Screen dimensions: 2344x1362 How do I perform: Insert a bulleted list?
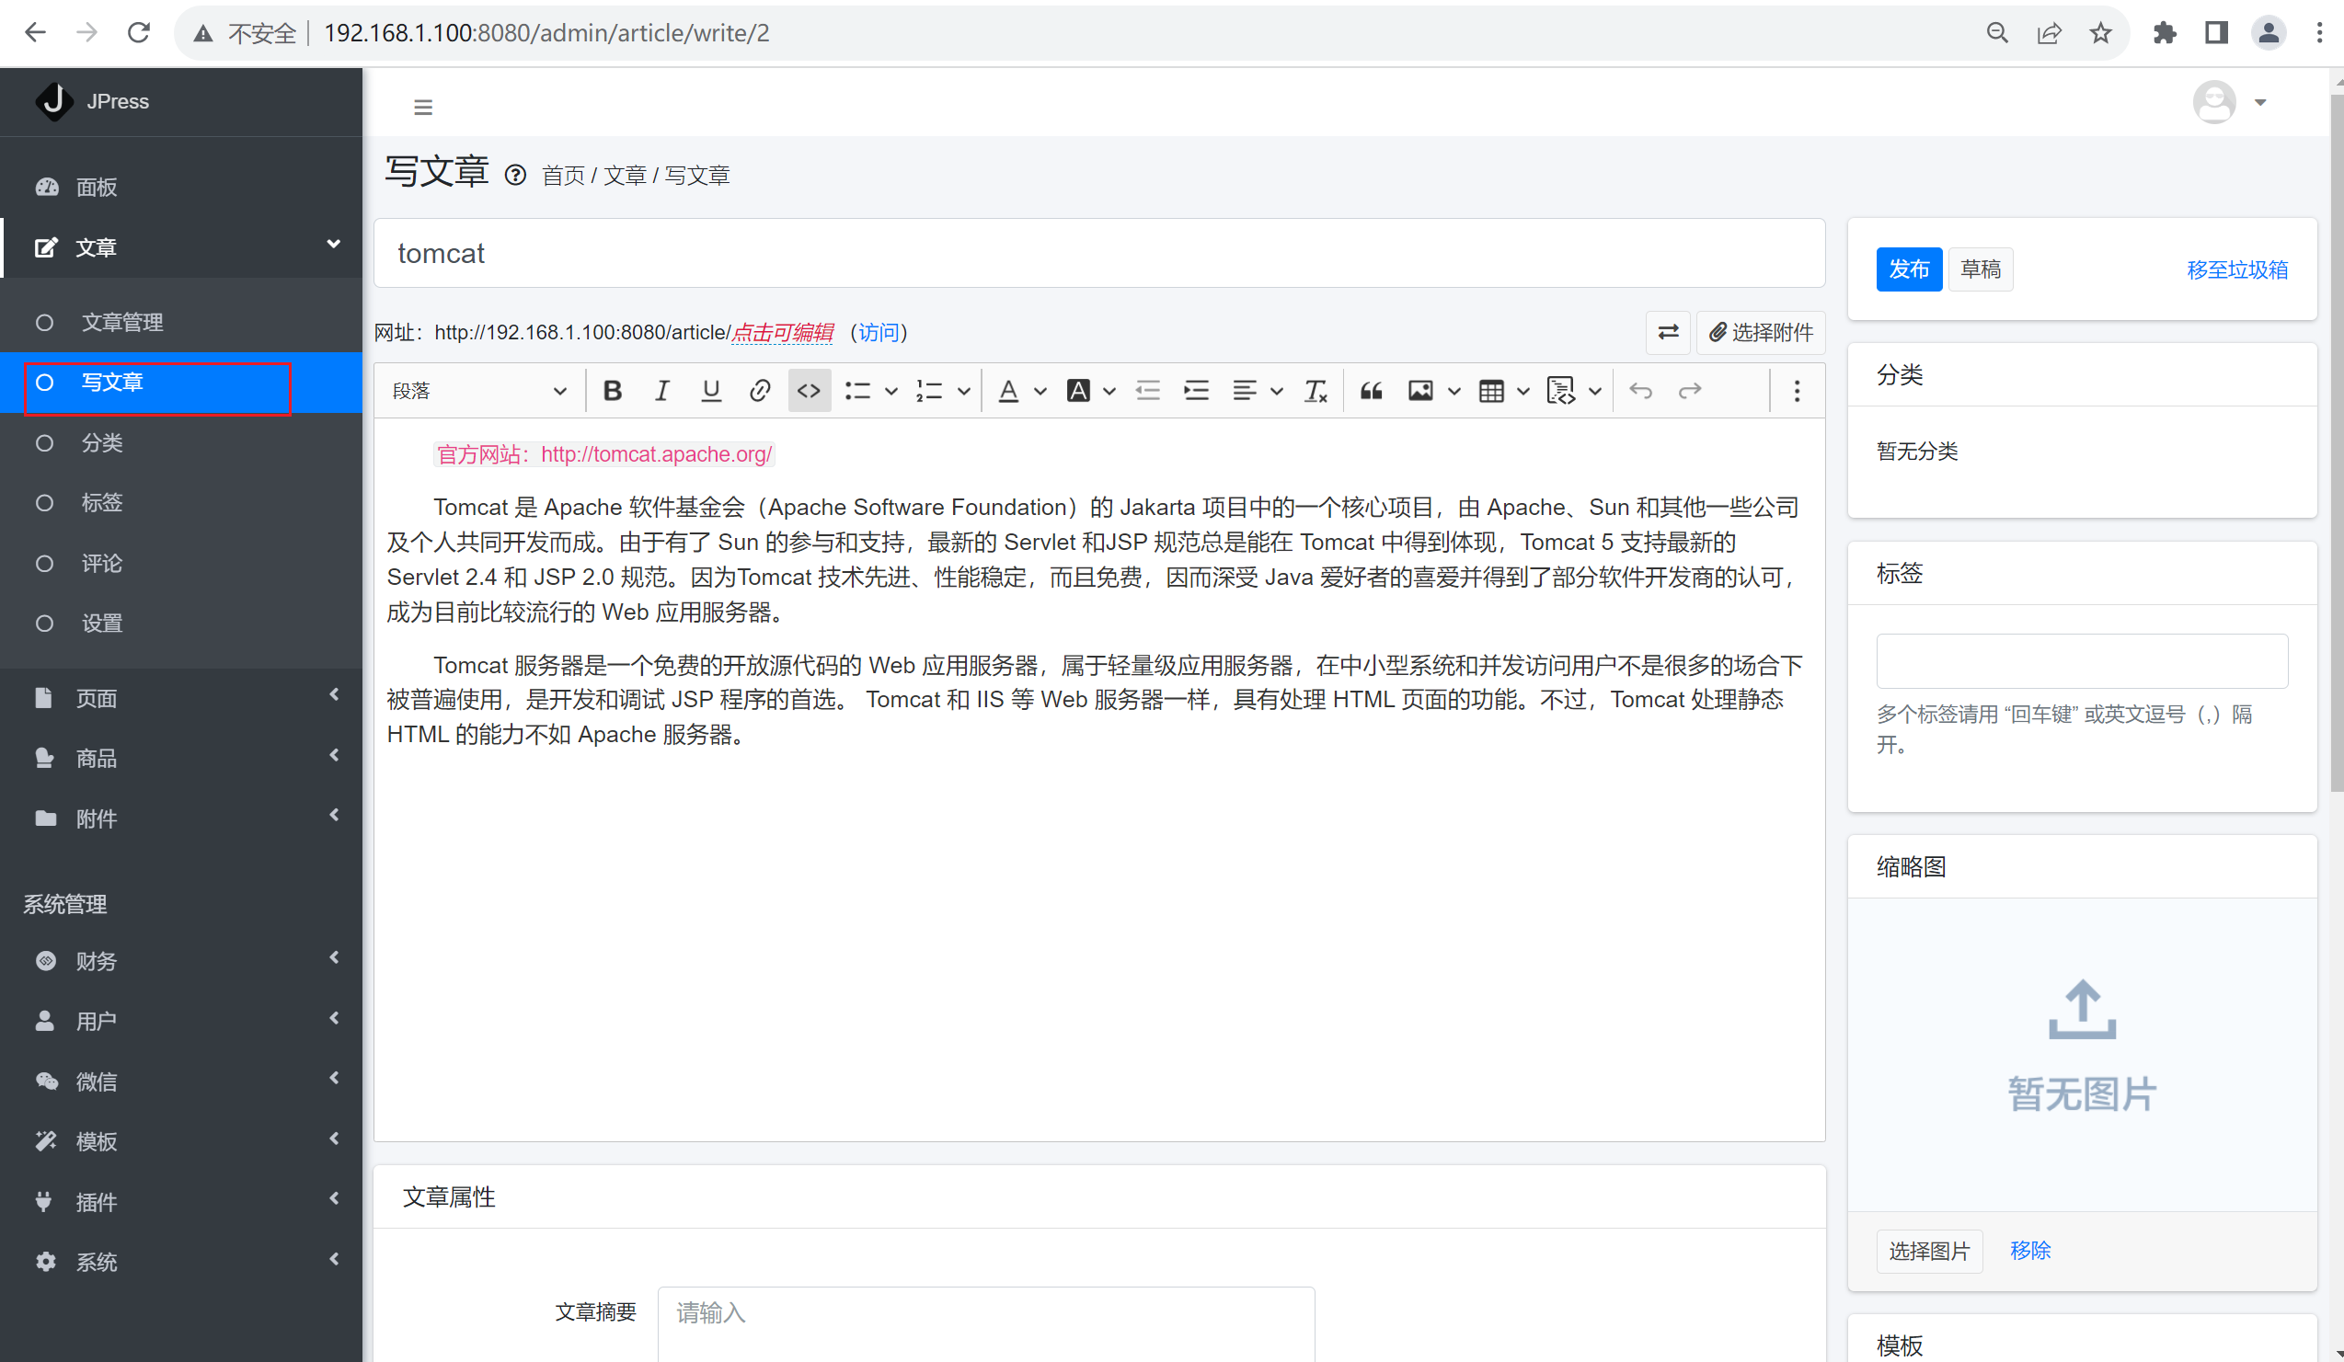857,392
